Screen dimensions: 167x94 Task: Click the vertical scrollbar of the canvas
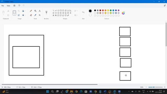coord(166,34)
